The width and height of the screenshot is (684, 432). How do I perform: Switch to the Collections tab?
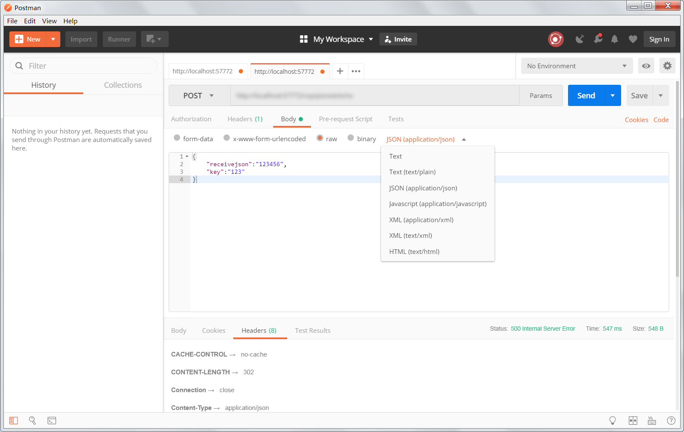pyautogui.click(x=123, y=85)
